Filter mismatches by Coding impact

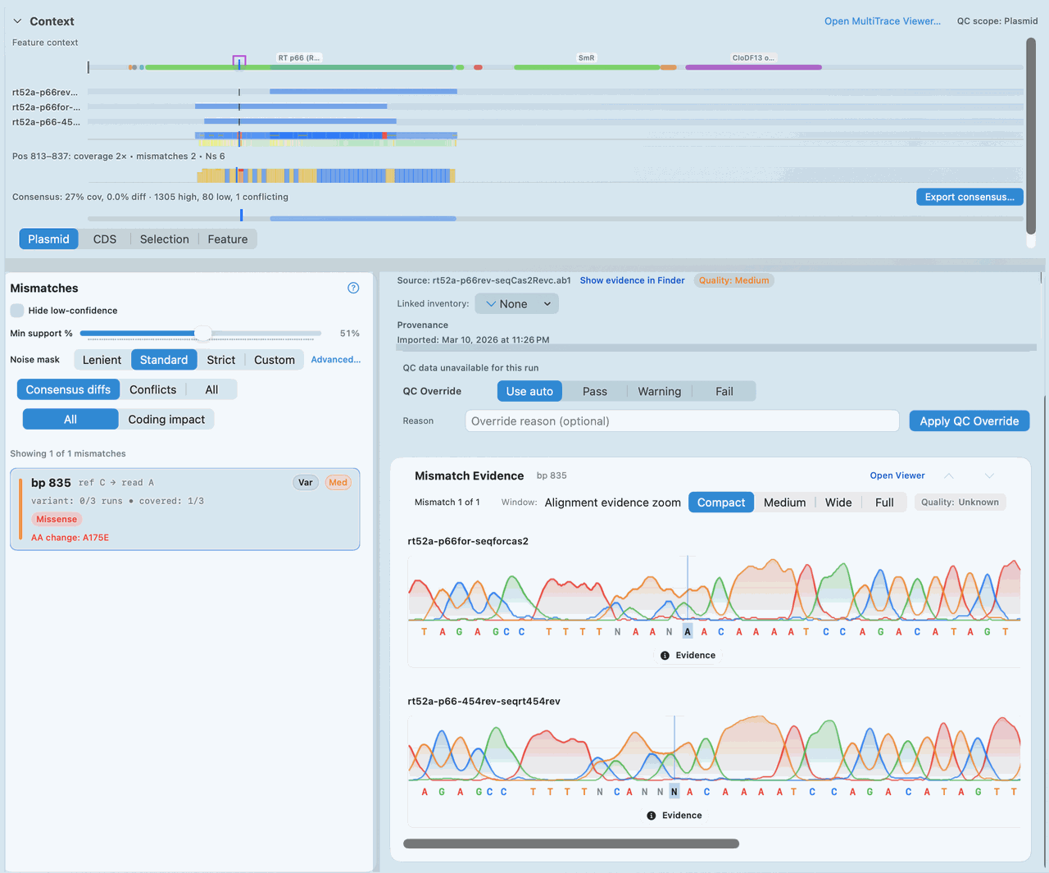pyautogui.click(x=166, y=419)
